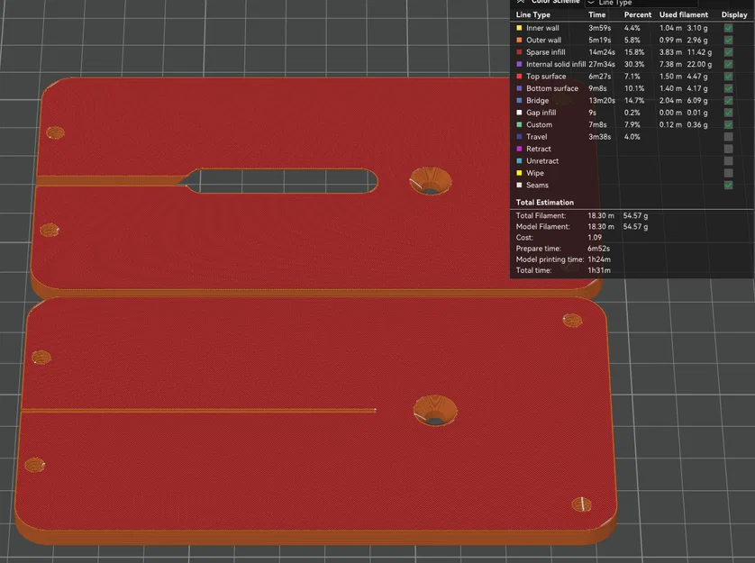Click the Cost 1.09 value

coord(595,238)
